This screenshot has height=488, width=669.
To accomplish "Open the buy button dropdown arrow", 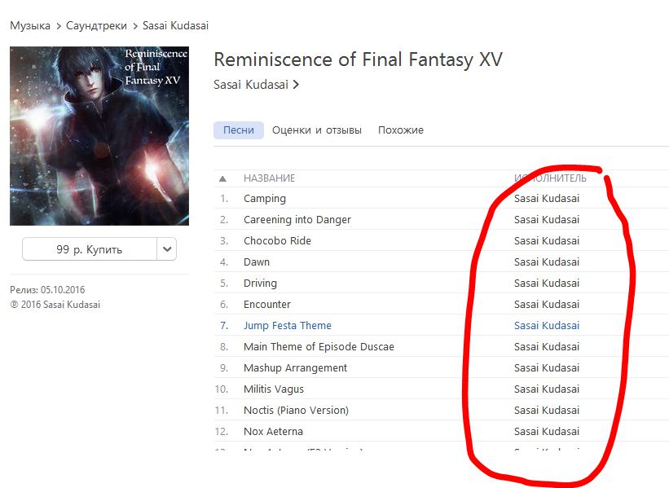I will (167, 249).
